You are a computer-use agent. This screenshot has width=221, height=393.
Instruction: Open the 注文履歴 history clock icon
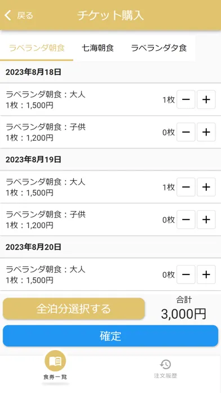(x=165, y=364)
